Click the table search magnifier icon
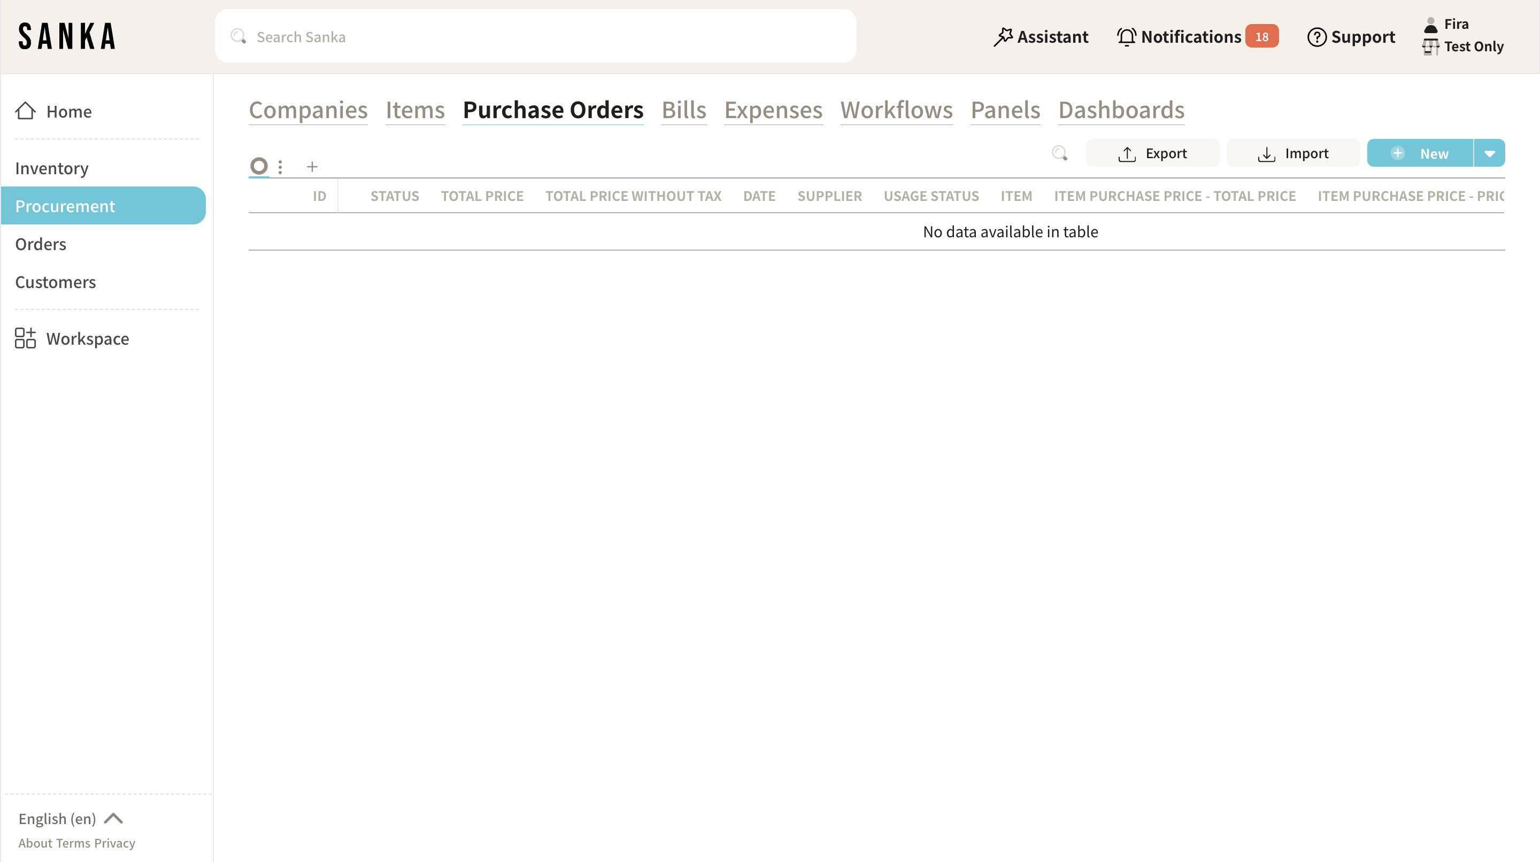Screen dimensions: 1540x862 point(1059,153)
